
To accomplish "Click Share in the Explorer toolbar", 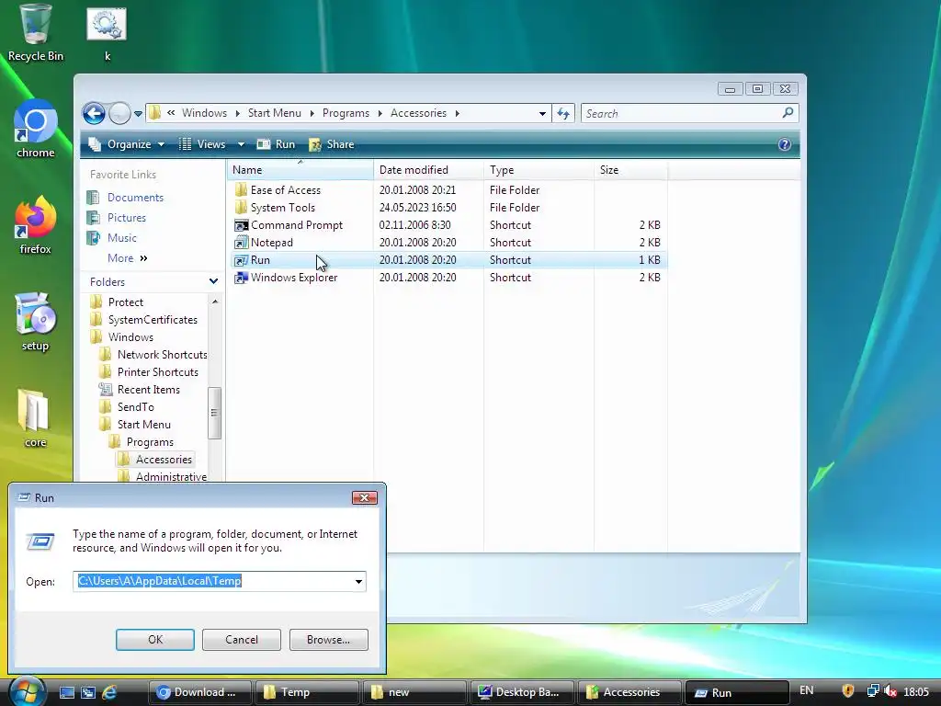I will coord(331,144).
